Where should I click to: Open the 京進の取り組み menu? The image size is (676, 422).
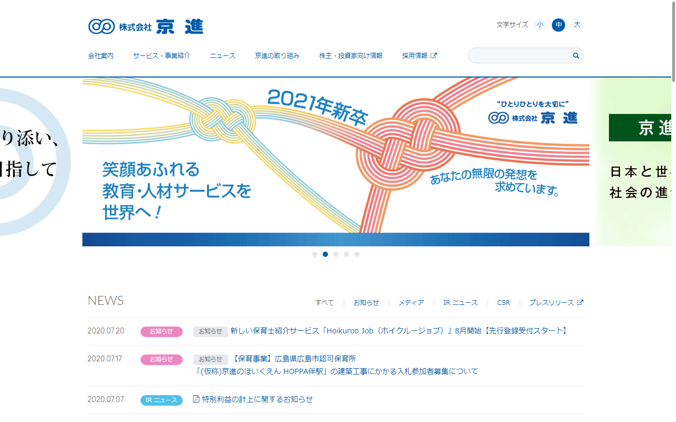pyautogui.click(x=277, y=55)
